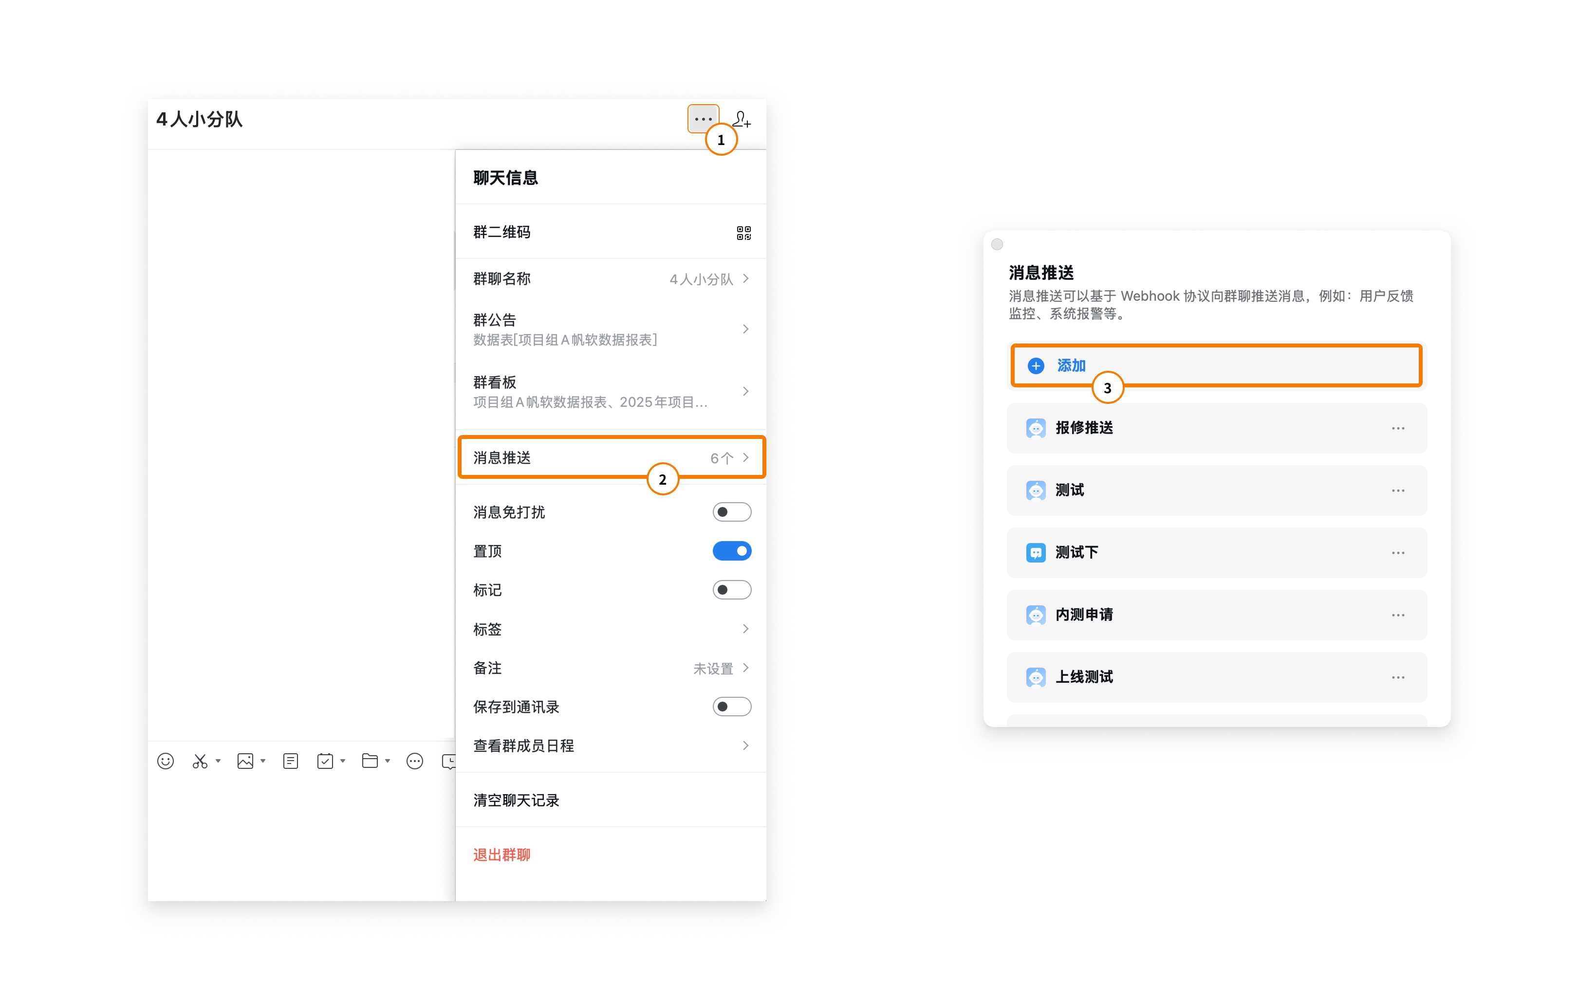Open the folder file icon
Screen dimensions: 1596x981
point(370,761)
